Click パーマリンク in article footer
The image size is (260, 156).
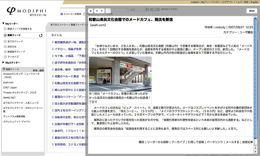215,142
